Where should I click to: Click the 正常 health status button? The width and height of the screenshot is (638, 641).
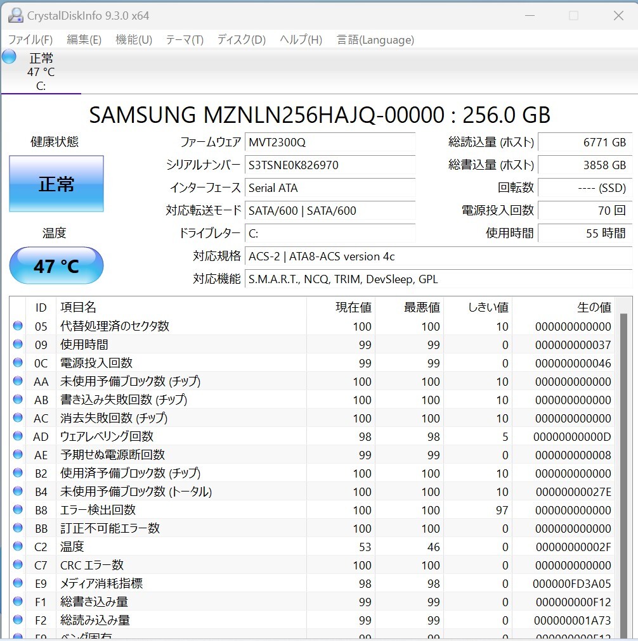click(56, 184)
